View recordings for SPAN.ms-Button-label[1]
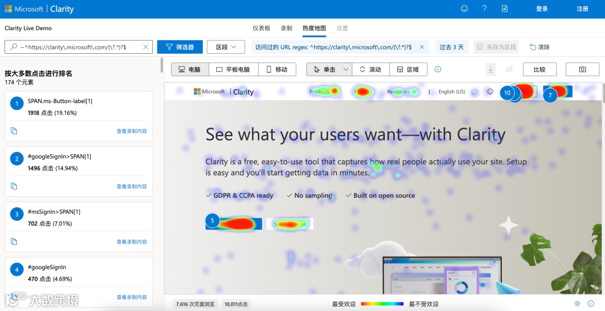Screen dimensions: 605x311 [132, 131]
